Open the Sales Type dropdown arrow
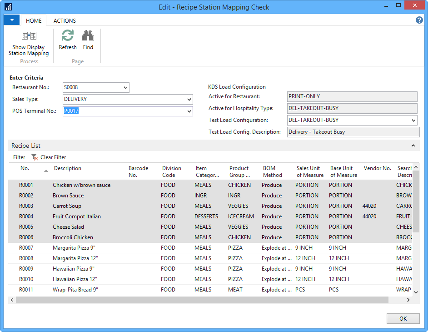 click(189, 100)
